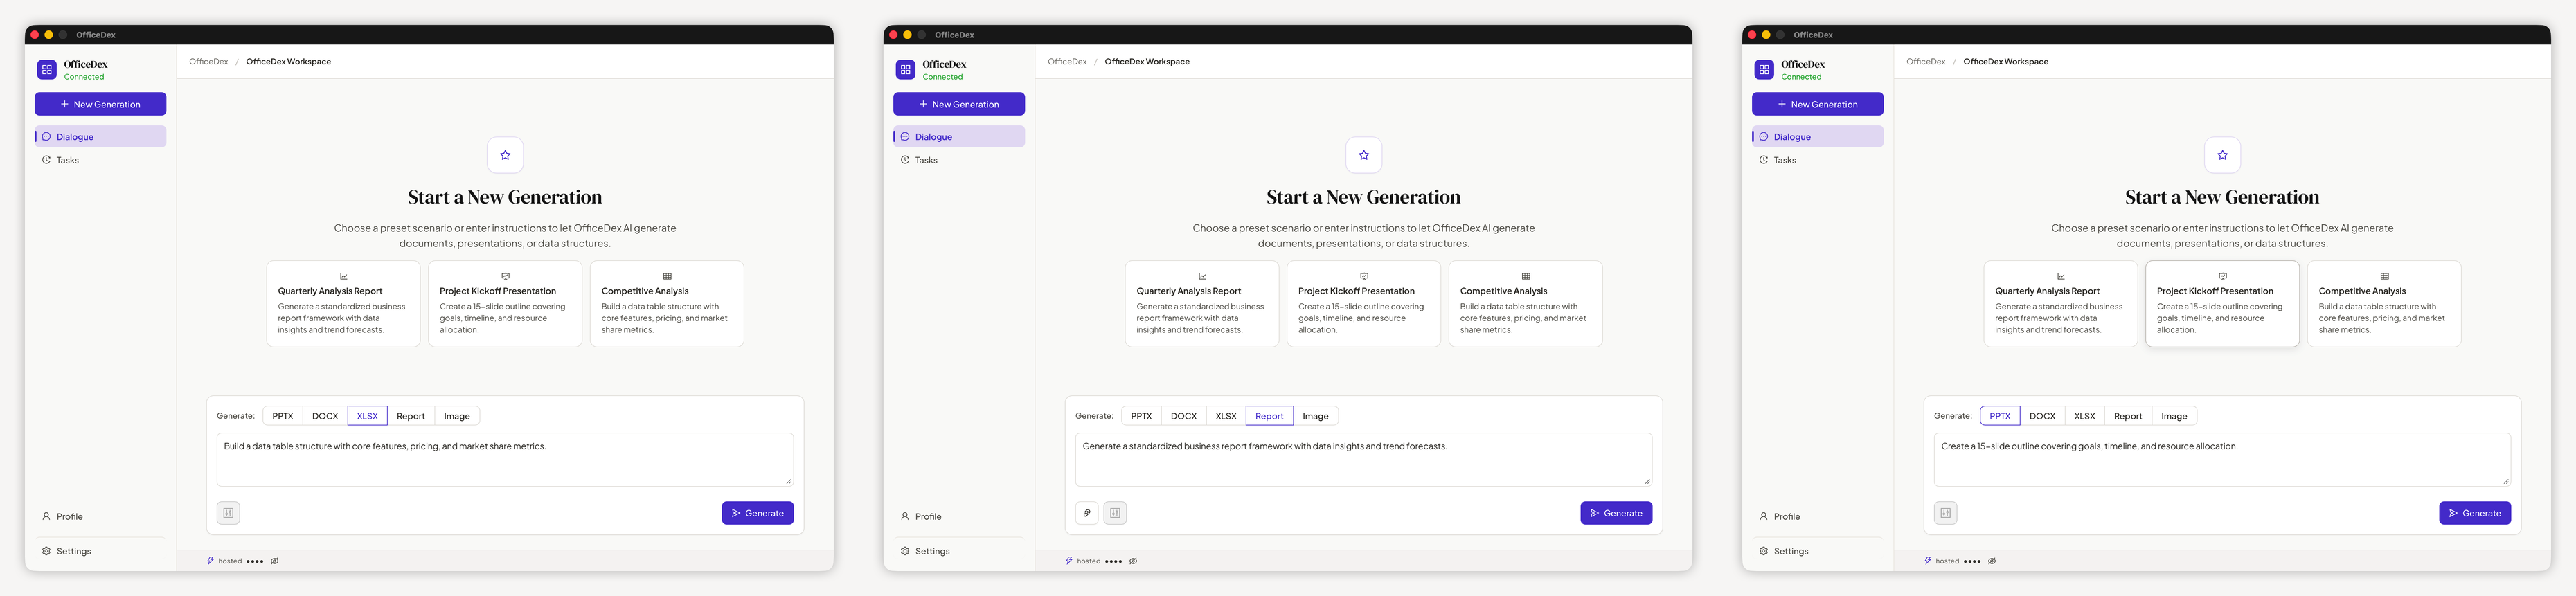
Task: Open generation options sliders icon in middle window
Action: point(1115,513)
